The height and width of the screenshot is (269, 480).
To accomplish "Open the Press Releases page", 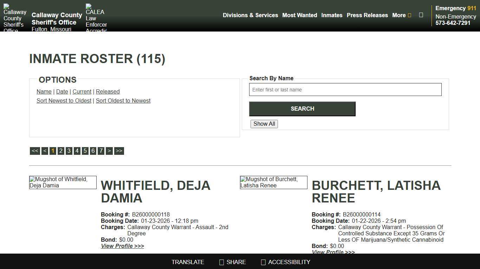I will (x=367, y=15).
